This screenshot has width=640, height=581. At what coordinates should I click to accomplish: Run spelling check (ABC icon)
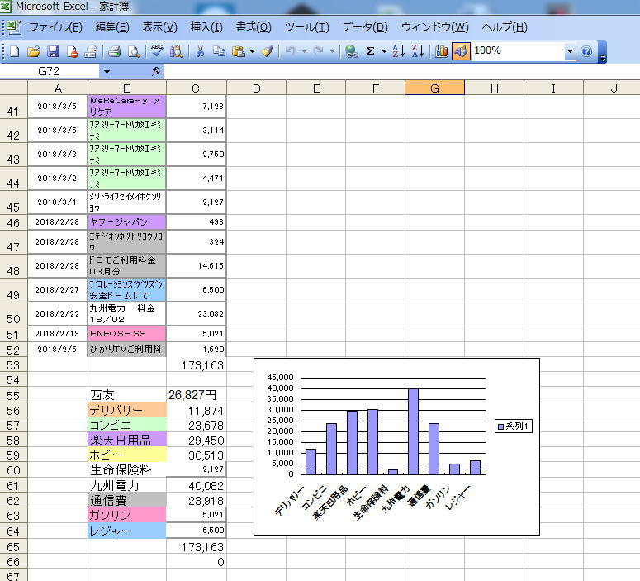tap(157, 51)
